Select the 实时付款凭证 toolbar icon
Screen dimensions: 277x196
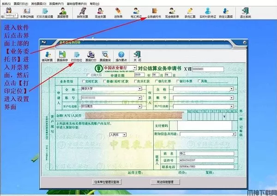(208, 13)
